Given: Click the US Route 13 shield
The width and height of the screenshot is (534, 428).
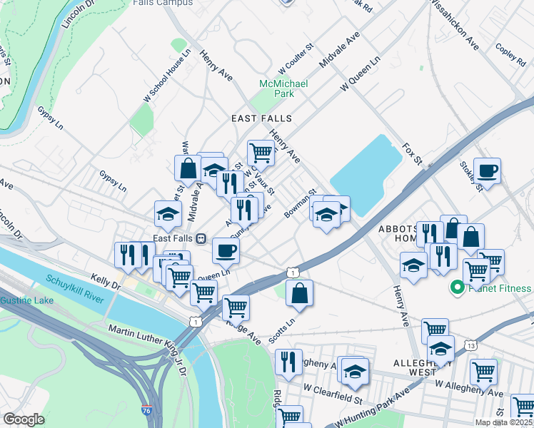Looking at the screenshot, I should (470, 346).
